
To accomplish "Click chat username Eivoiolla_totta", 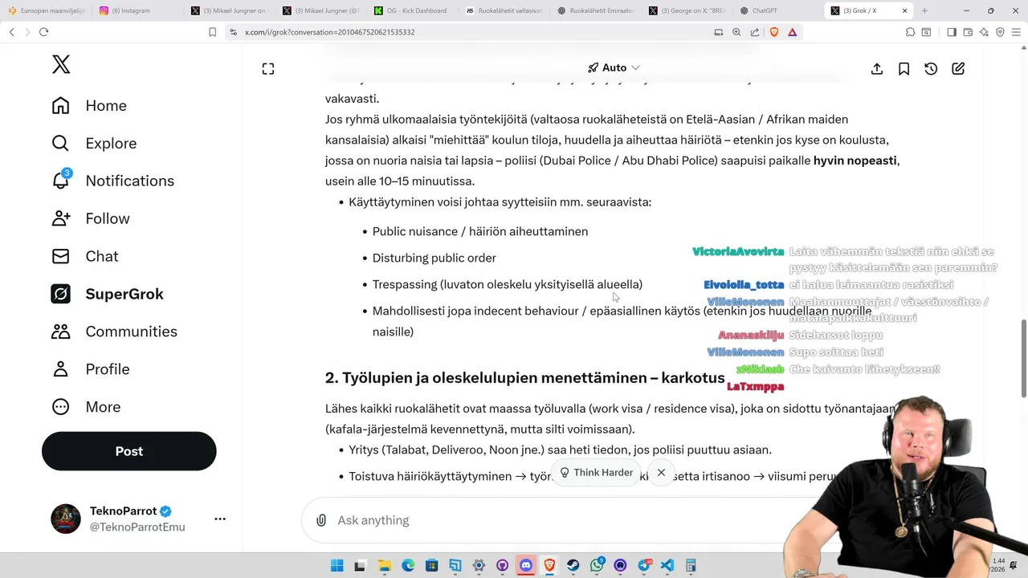I will pos(744,284).
